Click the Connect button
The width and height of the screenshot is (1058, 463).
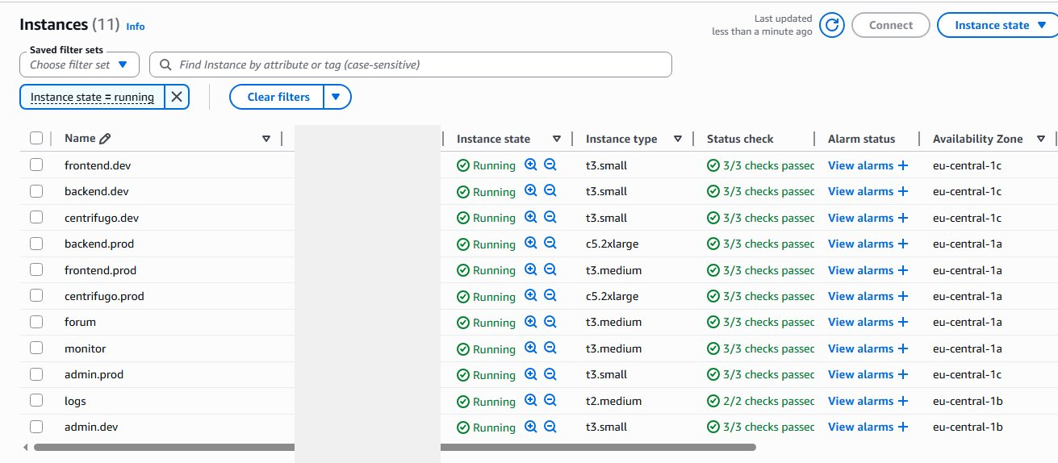pyautogui.click(x=891, y=25)
